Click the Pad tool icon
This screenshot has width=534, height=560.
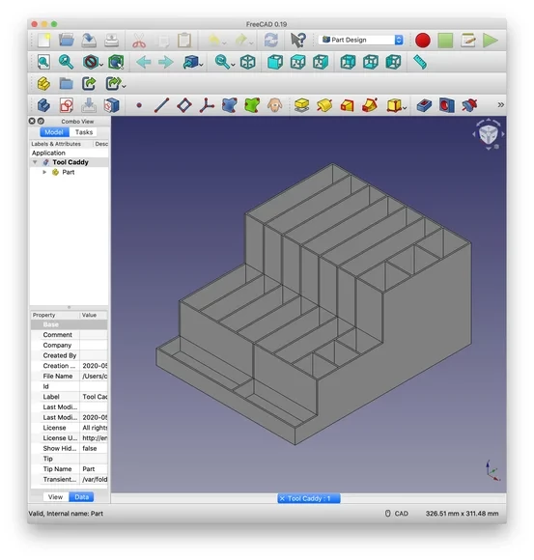302,105
